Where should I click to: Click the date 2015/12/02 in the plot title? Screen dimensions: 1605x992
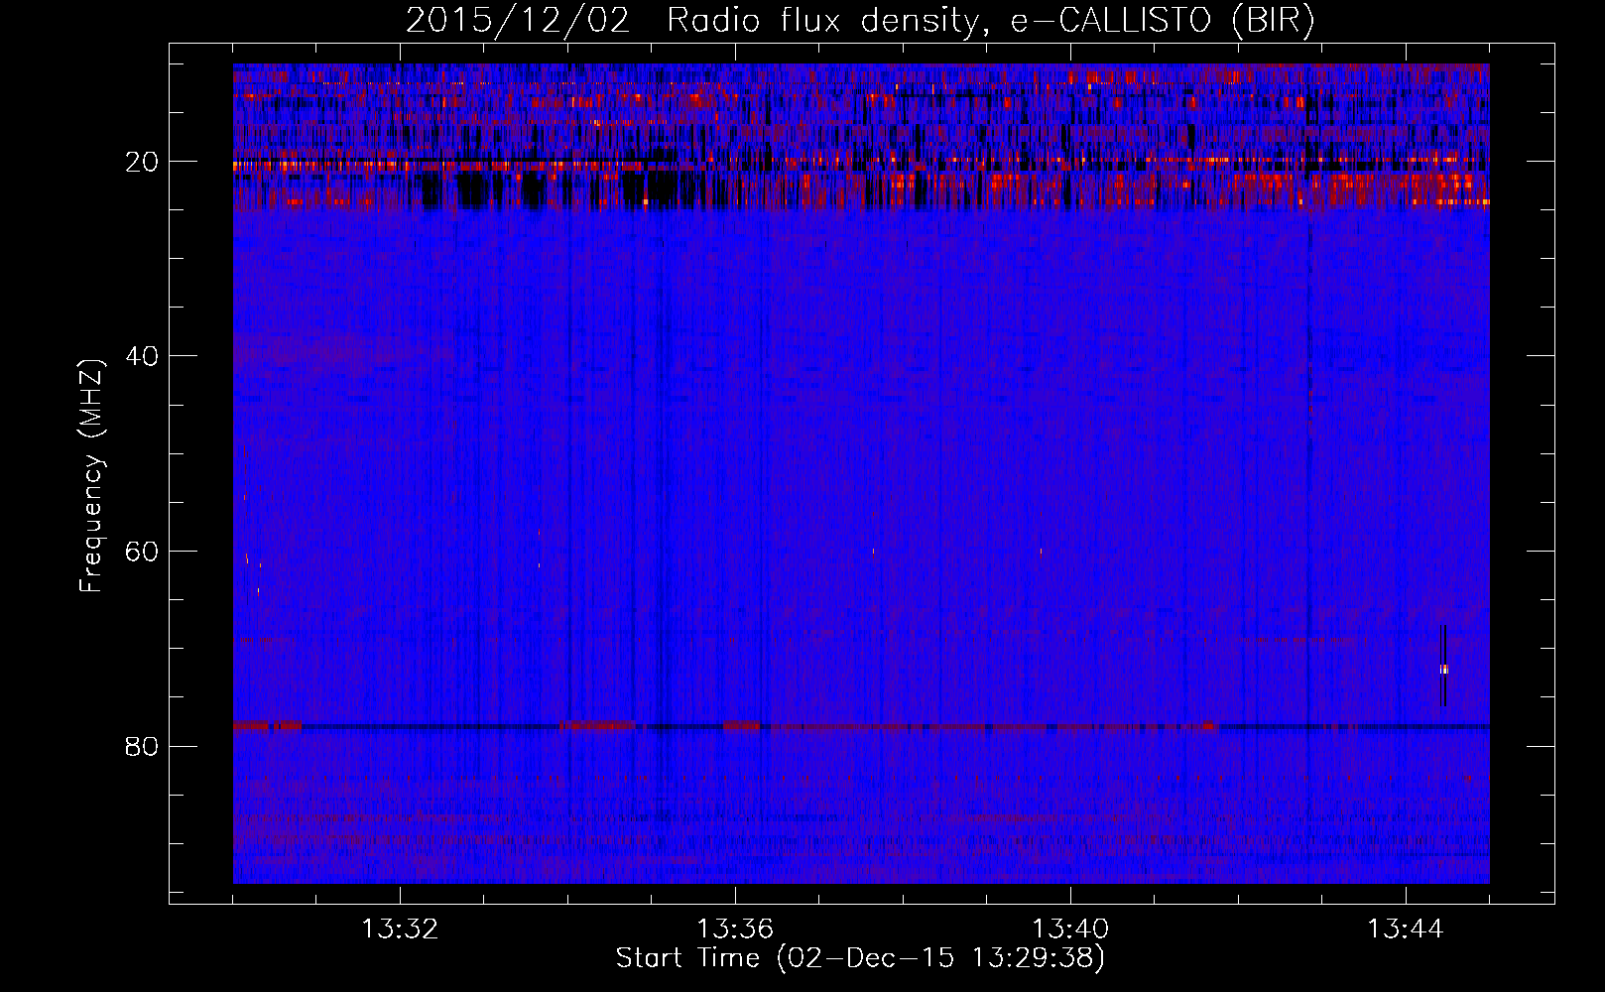(517, 21)
